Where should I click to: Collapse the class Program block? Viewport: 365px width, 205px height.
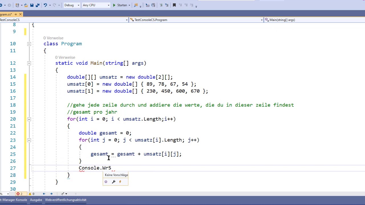pos(29,44)
